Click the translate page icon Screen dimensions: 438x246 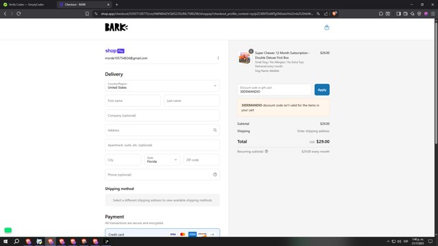318,14
